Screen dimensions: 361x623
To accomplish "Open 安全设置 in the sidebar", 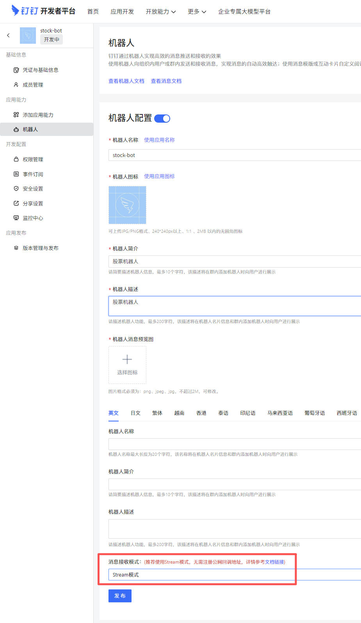I will (x=33, y=189).
